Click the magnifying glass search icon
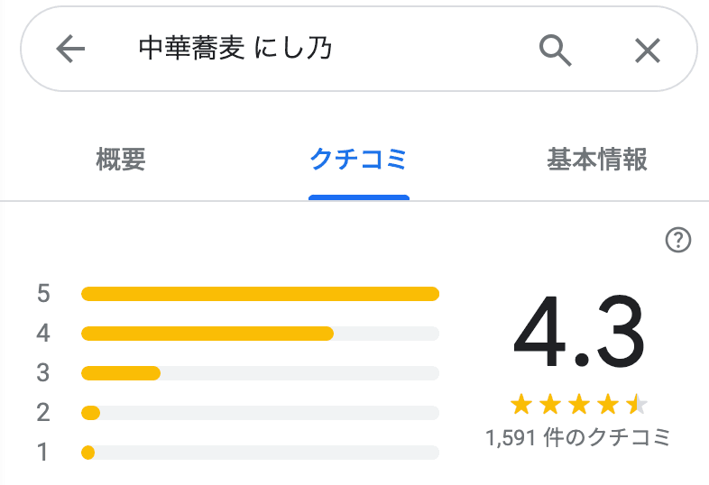 [x=556, y=50]
